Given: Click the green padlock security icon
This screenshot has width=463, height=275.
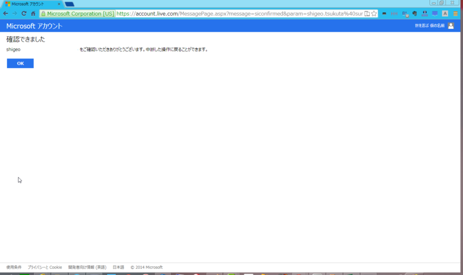Looking at the screenshot, I should tap(43, 13).
